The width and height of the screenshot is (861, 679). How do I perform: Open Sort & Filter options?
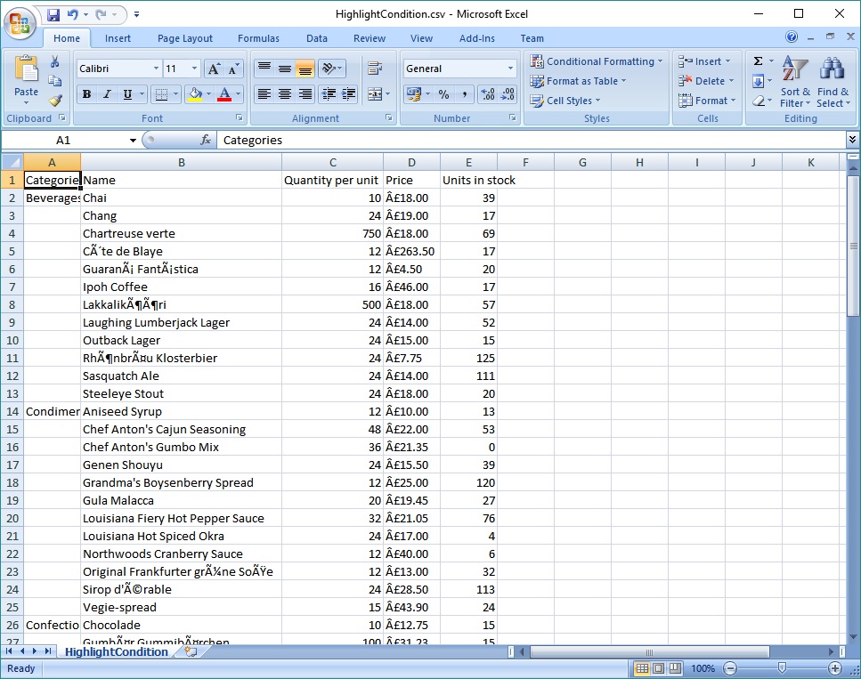794,82
